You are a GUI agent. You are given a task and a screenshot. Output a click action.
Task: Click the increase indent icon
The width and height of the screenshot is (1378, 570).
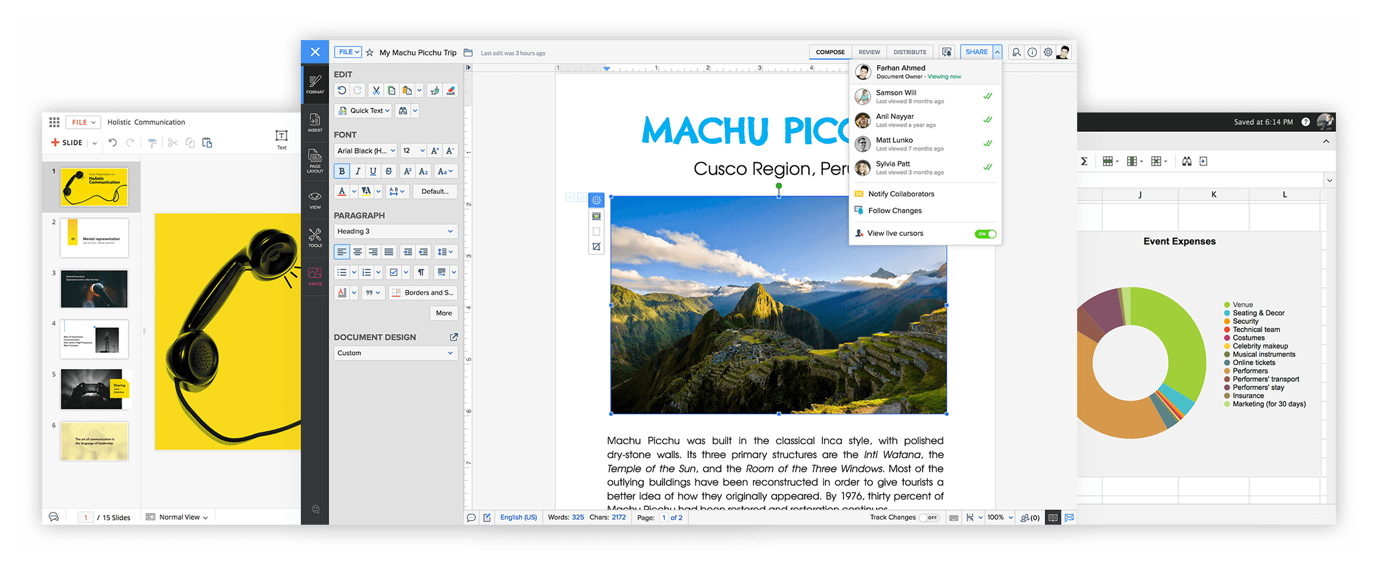[x=408, y=252]
